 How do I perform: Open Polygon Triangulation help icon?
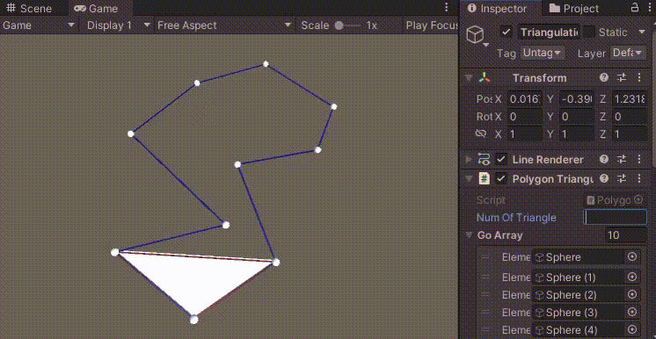point(604,179)
